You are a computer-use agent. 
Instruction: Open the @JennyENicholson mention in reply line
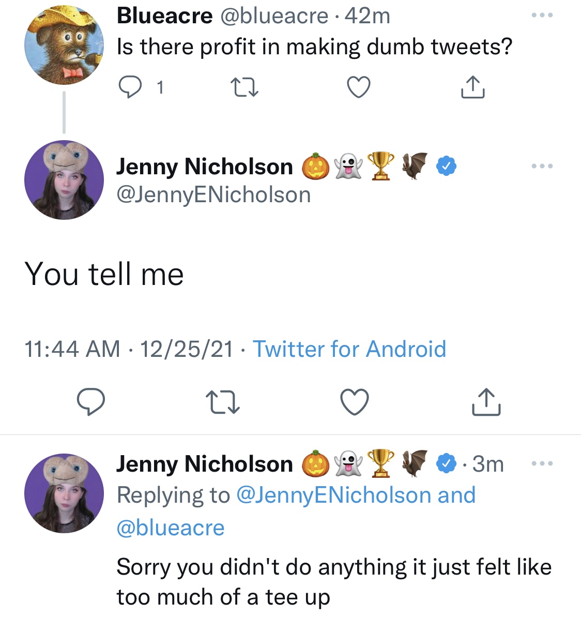coord(334,495)
